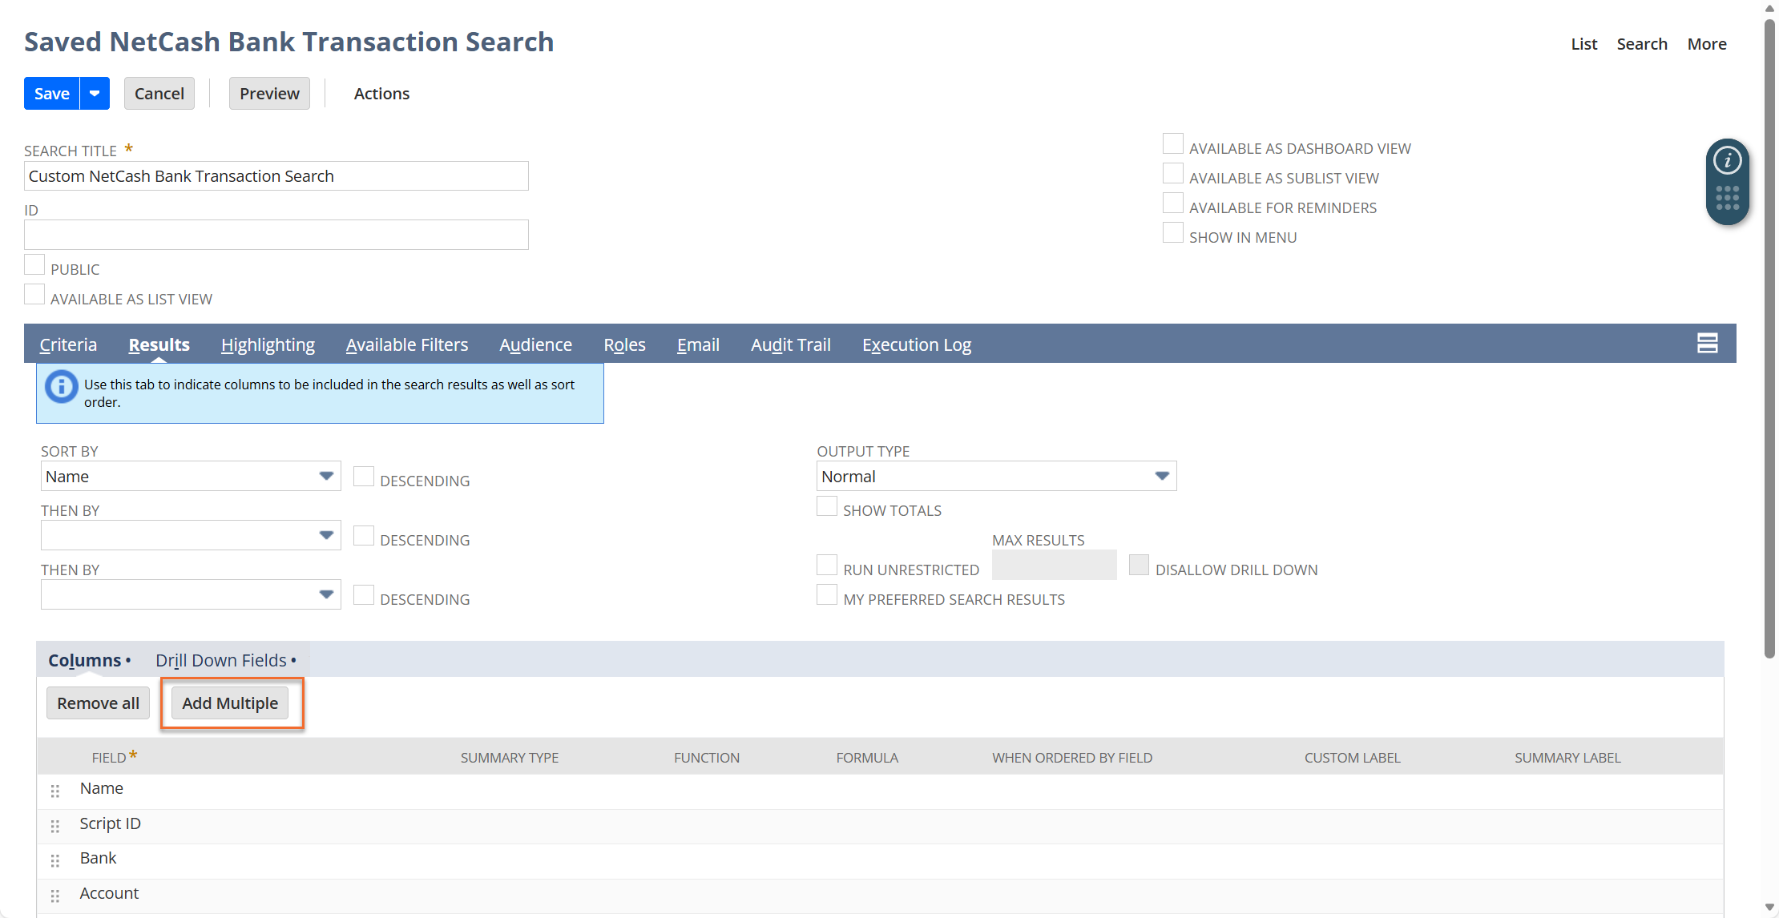Click the Save button dropdown arrow
1779x918 pixels.
pyautogui.click(x=95, y=94)
